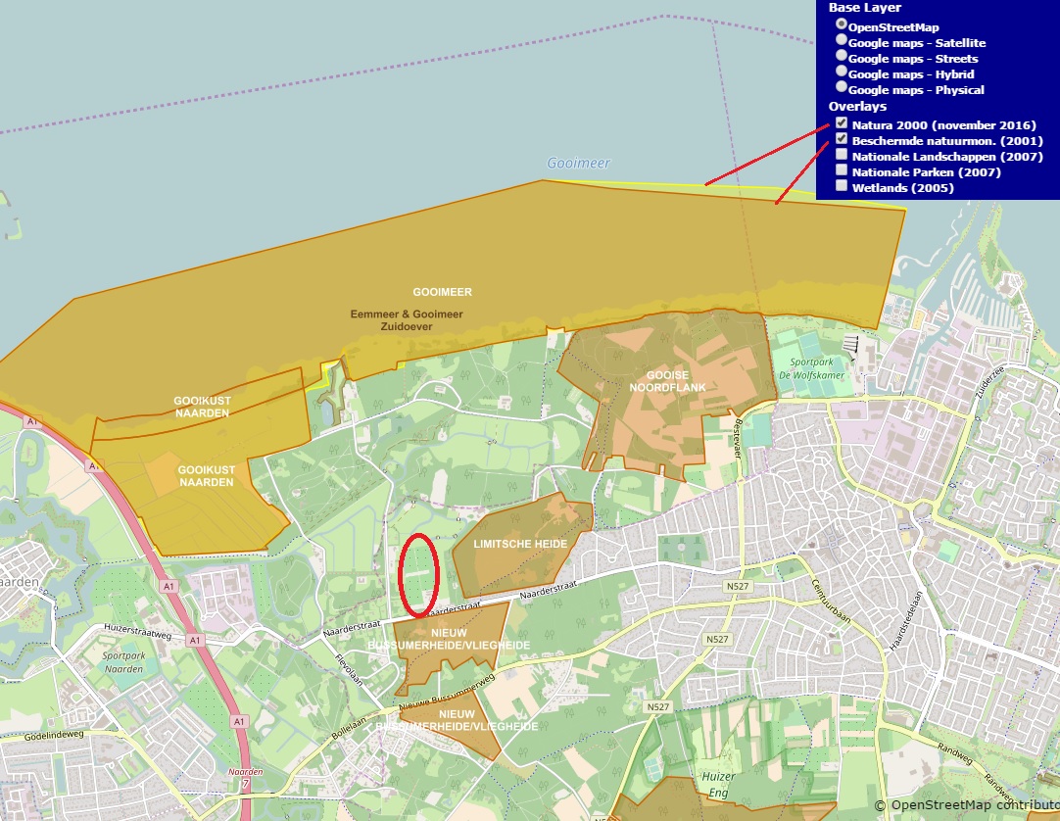
Task: Click the Naarden 7 motorway exit label
Action: coord(245,778)
